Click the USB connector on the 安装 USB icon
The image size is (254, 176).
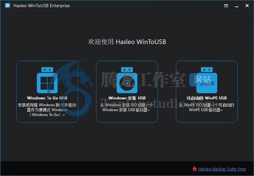[x=127, y=70]
